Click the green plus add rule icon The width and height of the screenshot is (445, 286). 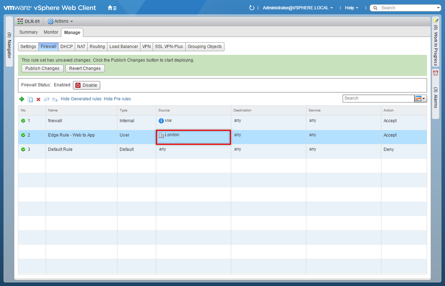[22, 99]
